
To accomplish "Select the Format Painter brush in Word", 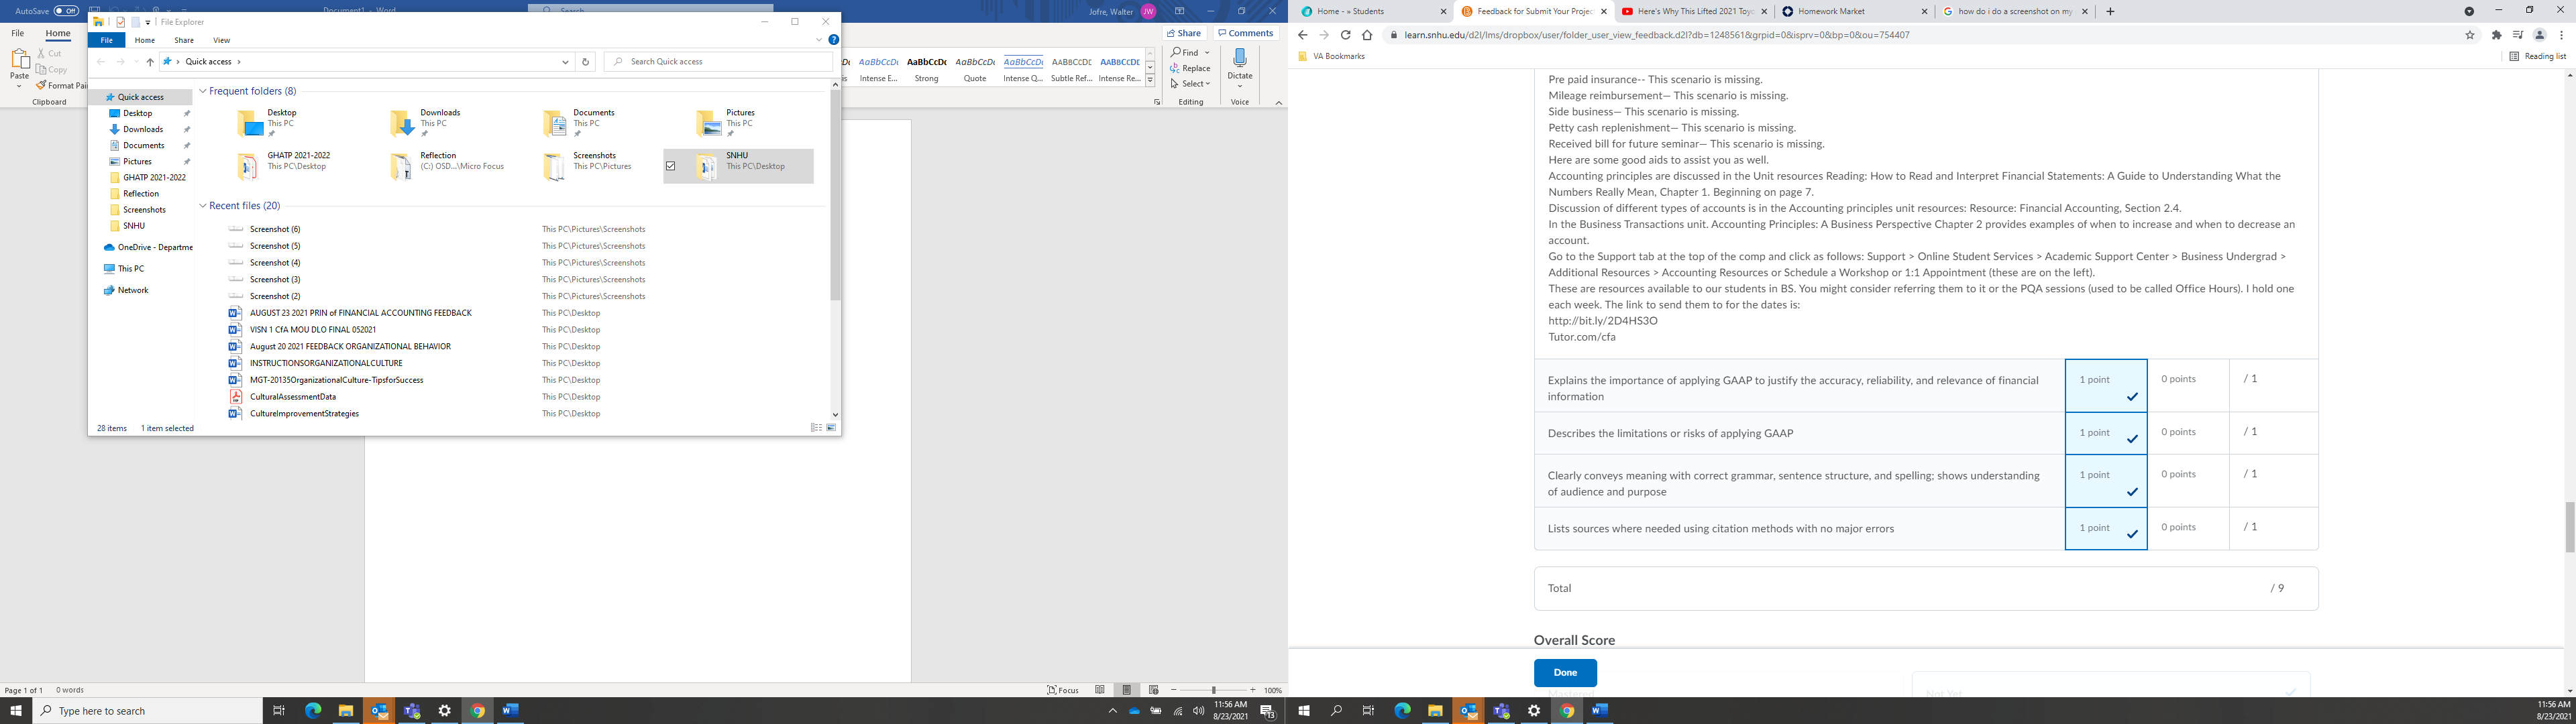I will coord(41,86).
